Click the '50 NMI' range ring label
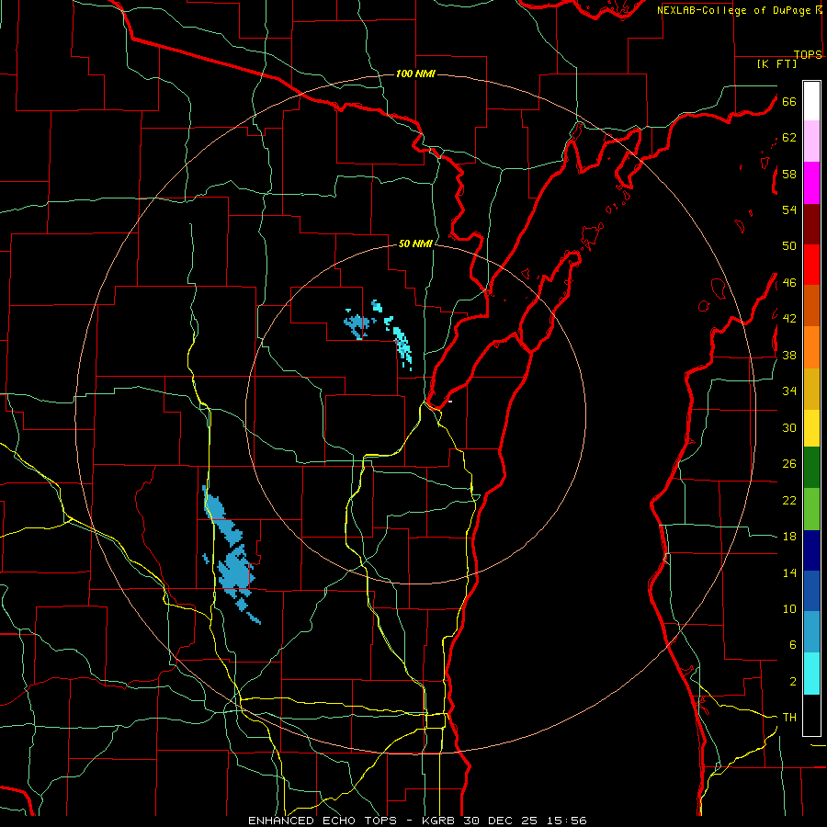The height and width of the screenshot is (827, 827). tap(415, 244)
